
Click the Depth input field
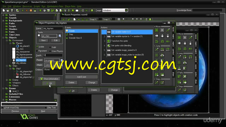(x=53, y=55)
